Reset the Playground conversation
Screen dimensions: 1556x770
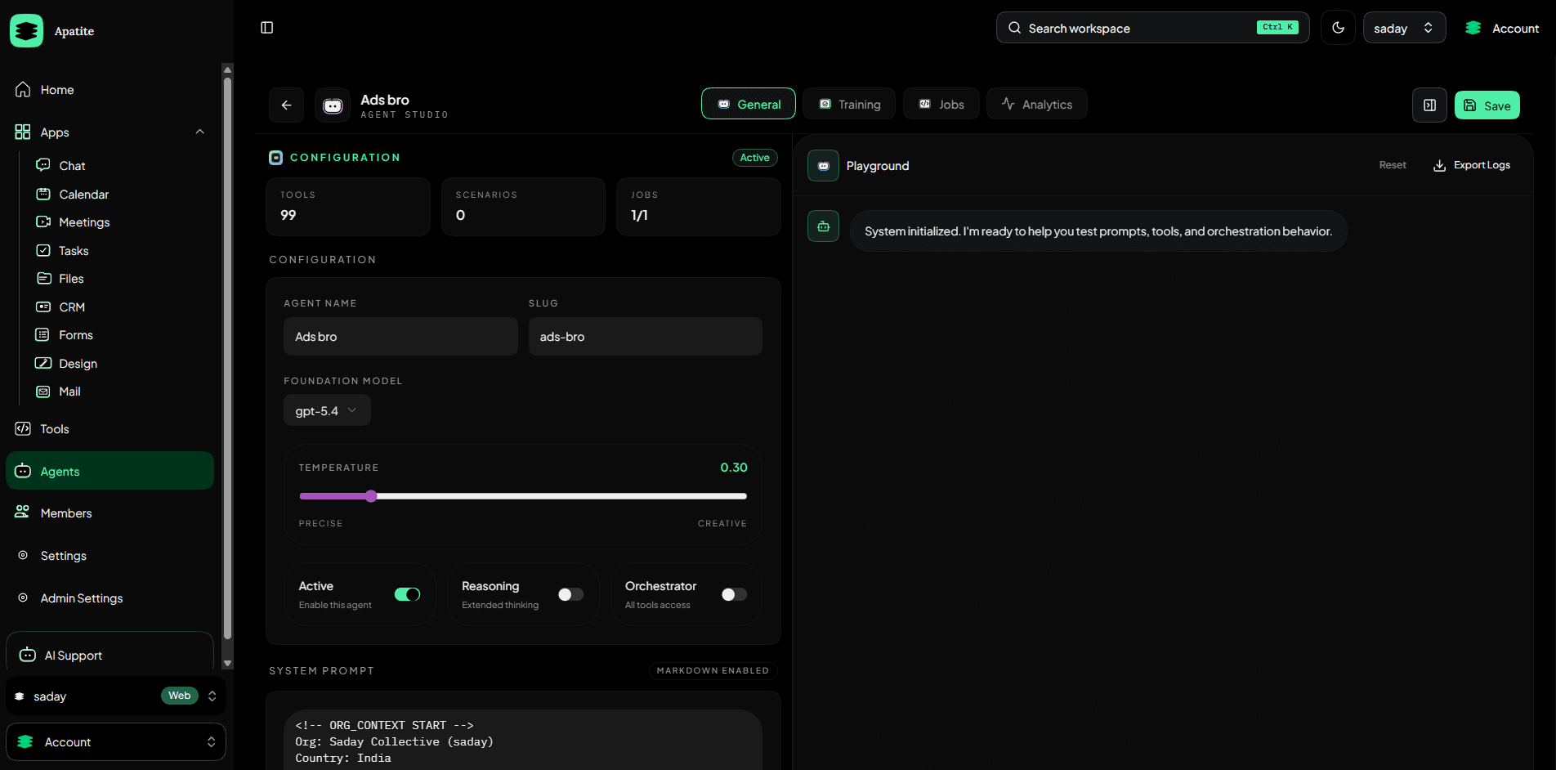pyautogui.click(x=1393, y=165)
